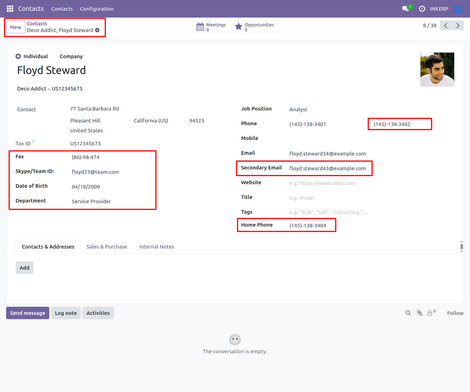Go to the next contact record arrow
This screenshot has height=392, width=470.
[x=458, y=25]
